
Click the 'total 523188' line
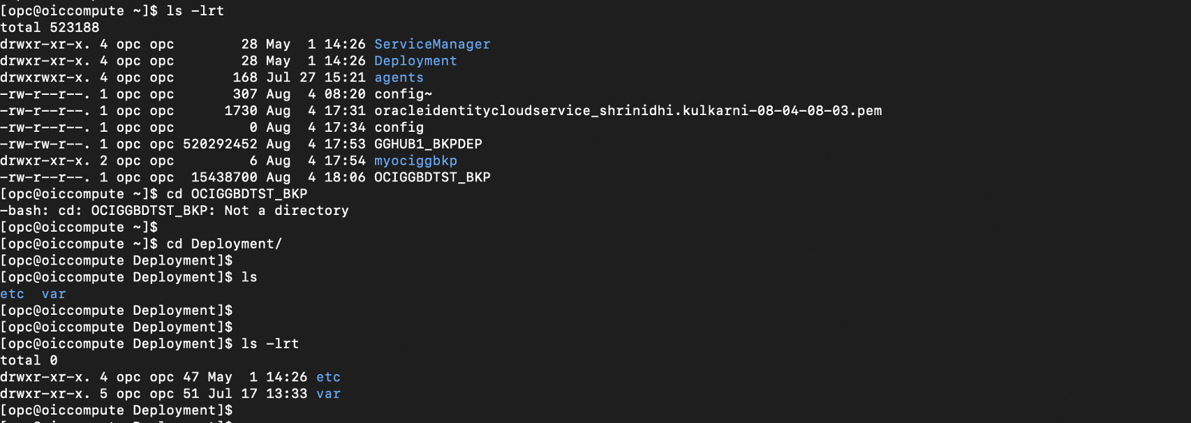(50, 27)
